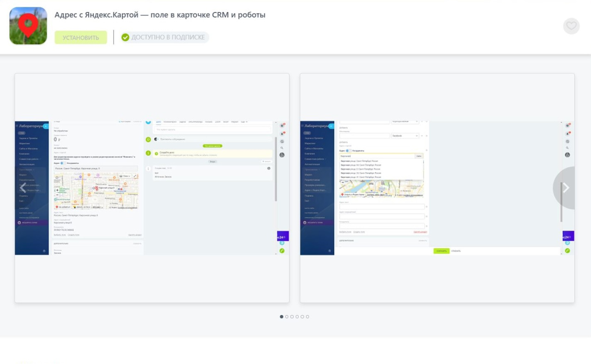Click the red map pin app logo
Image resolution: width=591 pixels, height=364 pixels.
pos(28,26)
